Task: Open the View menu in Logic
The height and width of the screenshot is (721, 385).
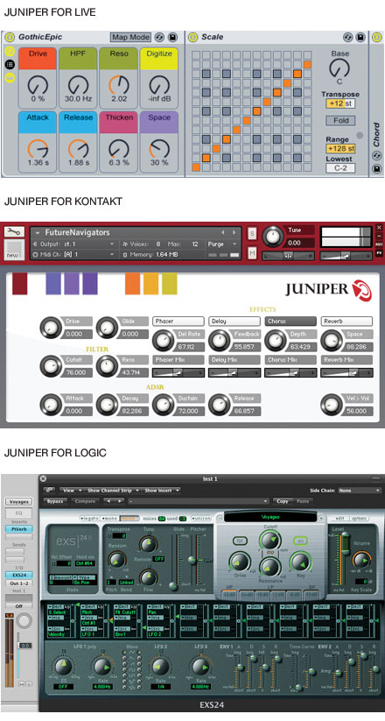Action: (72, 491)
